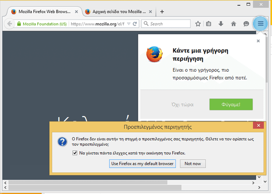Open the URL history dropdown arrow
Screen dimensions: 272x194
tap(129, 24)
